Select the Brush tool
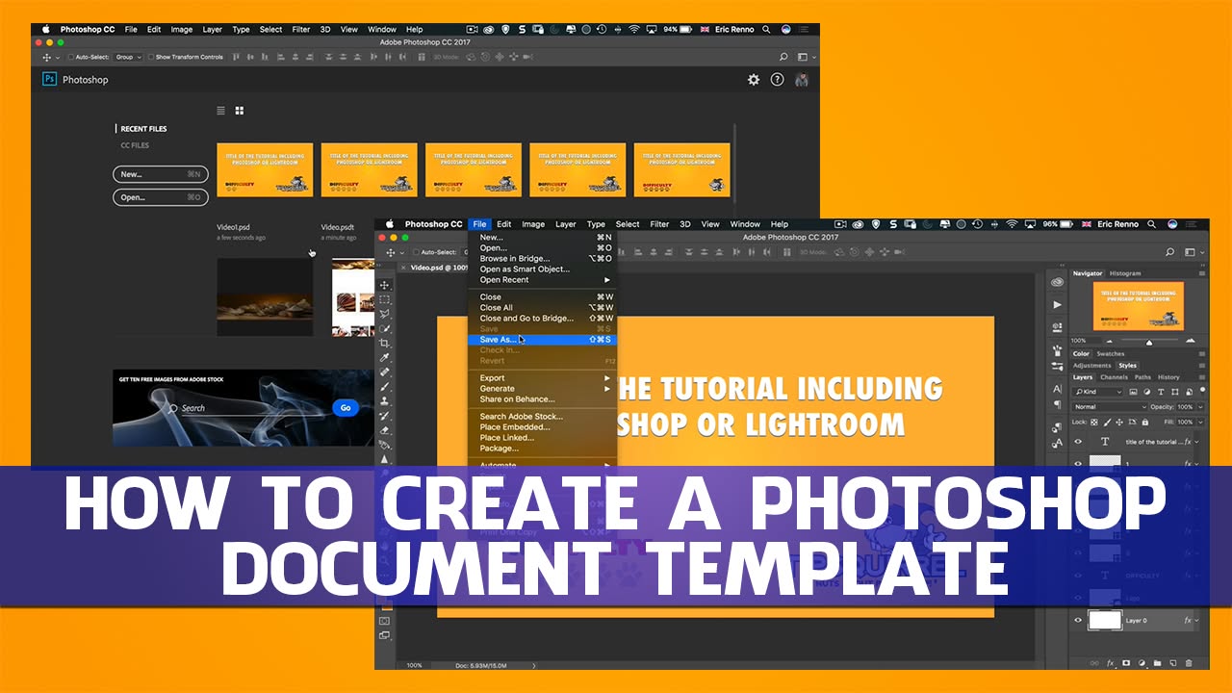This screenshot has width=1232, height=693. coord(385,387)
